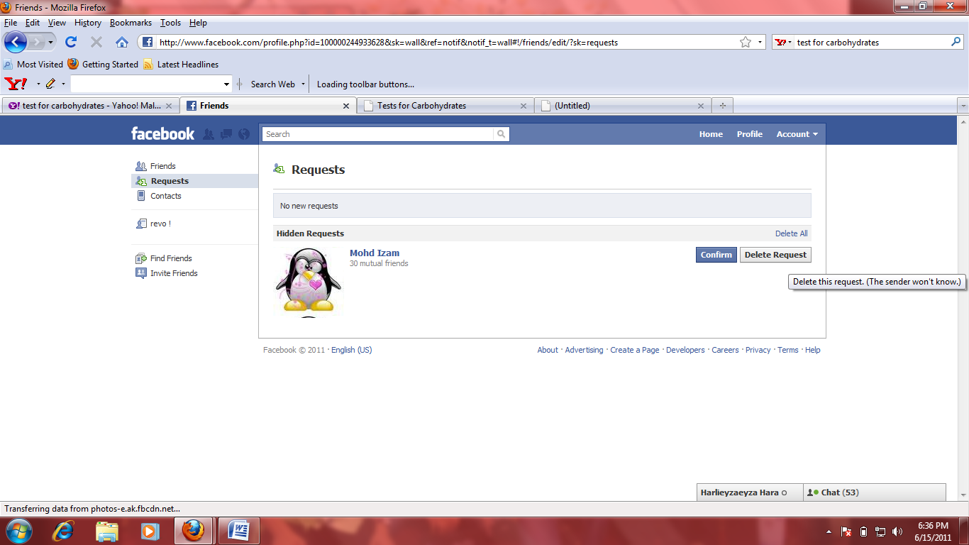Image resolution: width=969 pixels, height=545 pixels.
Task: Open the friend requests icon in the Facebook header
Action: click(x=209, y=133)
